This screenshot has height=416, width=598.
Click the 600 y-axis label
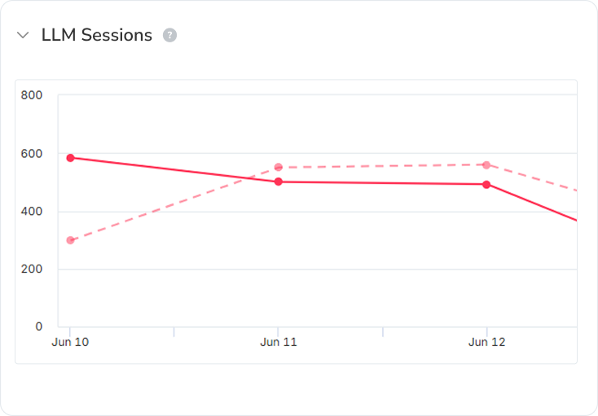33,154
